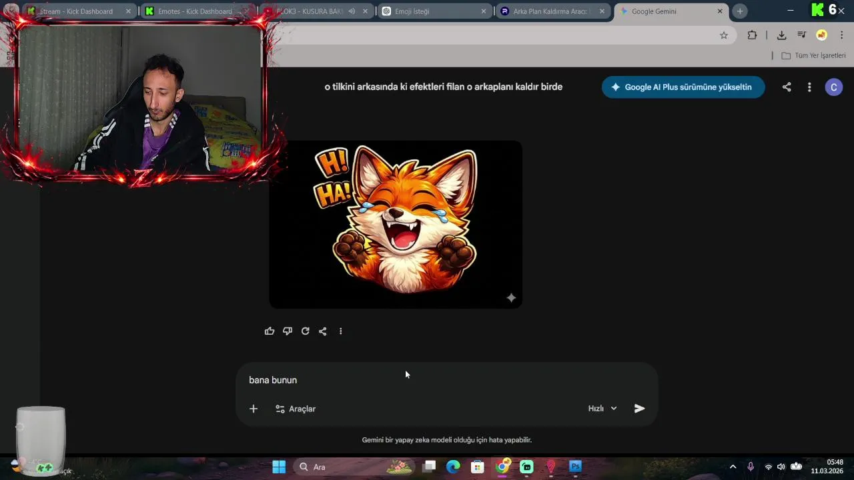Open the account avatar labeled C
This screenshot has width=854, height=480.
click(x=834, y=87)
